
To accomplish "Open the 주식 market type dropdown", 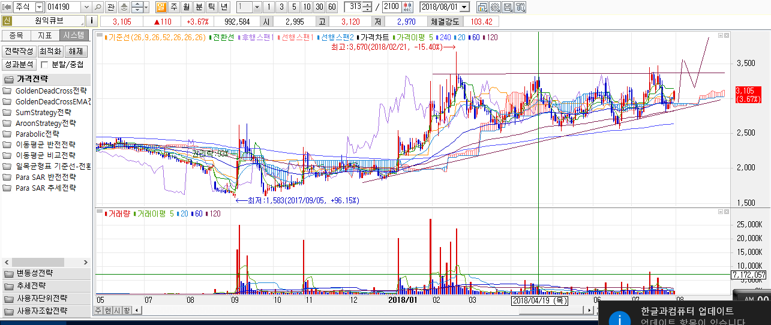I will pos(40,7).
